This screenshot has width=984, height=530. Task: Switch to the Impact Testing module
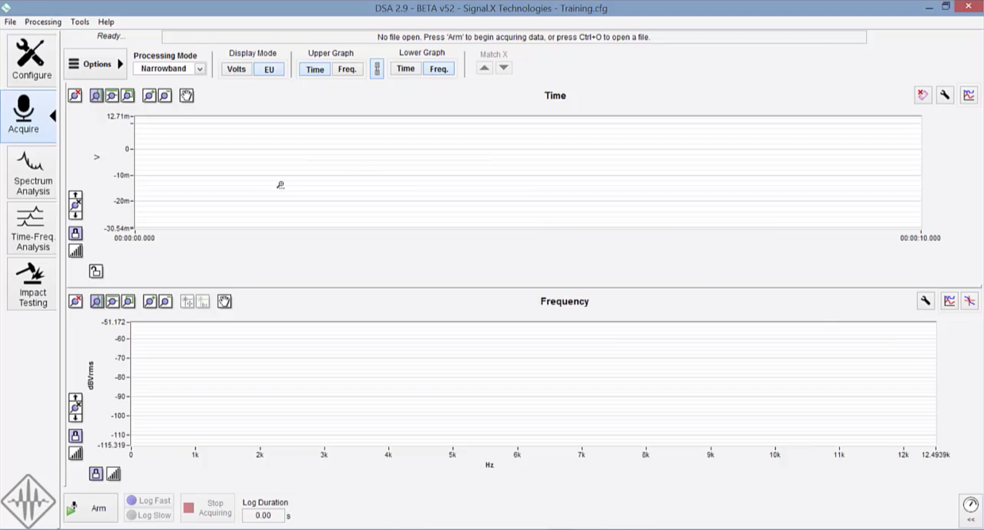(x=32, y=285)
